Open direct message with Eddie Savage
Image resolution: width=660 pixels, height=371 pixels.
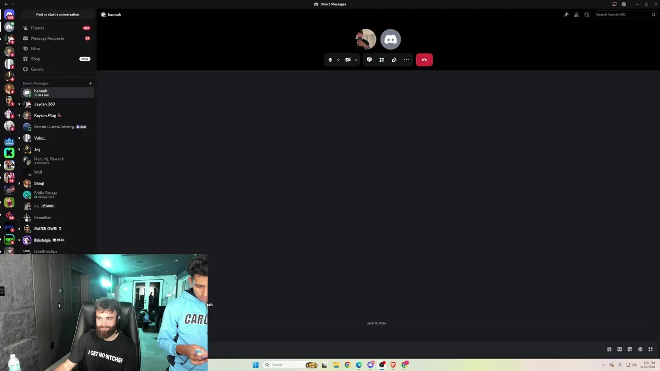(x=58, y=195)
